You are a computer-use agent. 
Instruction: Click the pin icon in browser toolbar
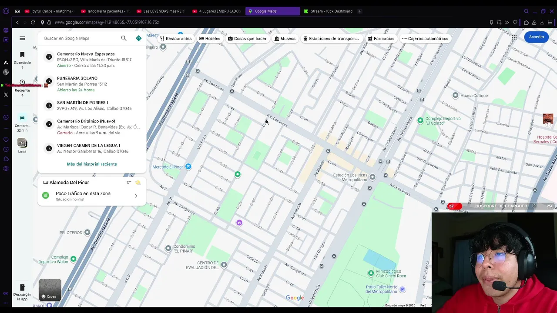pos(492,22)
